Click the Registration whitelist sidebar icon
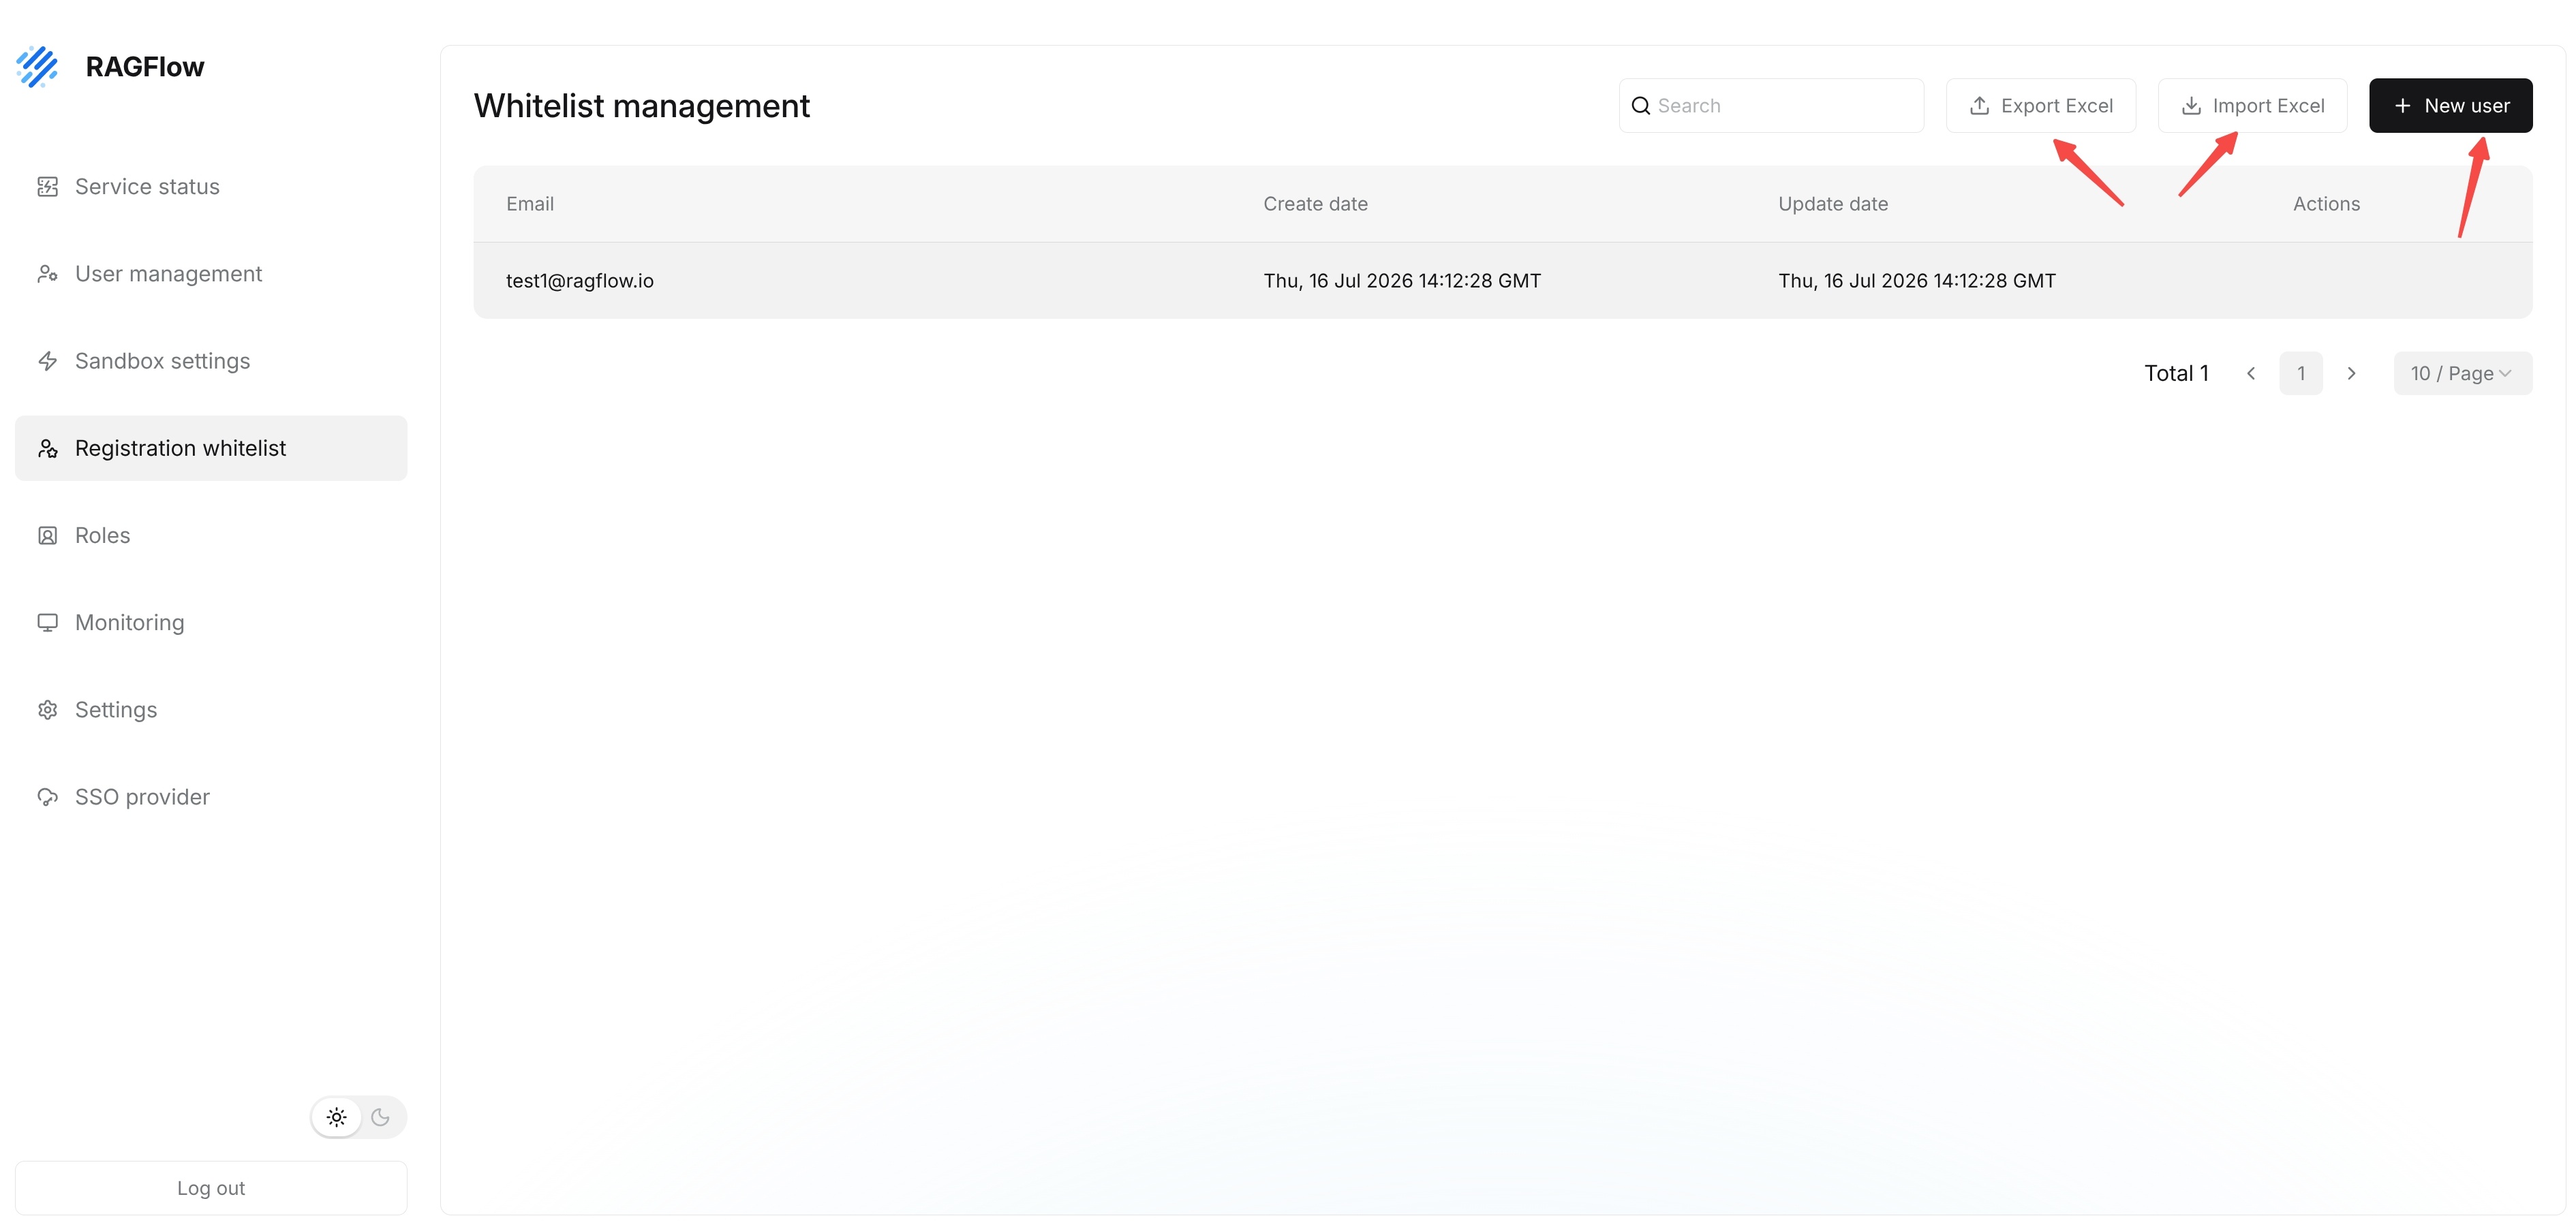Screen dimensions: 2576x1231 tap(47, 448)
